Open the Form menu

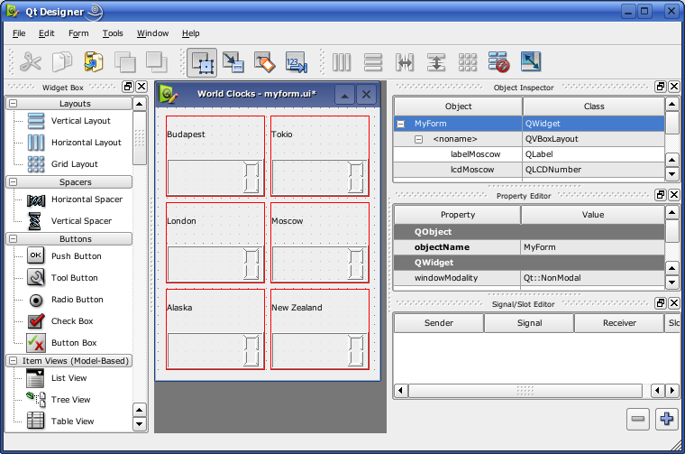tap(78, 33)
